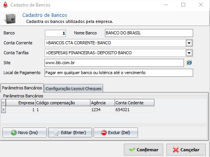Select the Conta Cedente cell 654321
Image resolution: width=210 pixels, height=157 pixels.
click(135, 110)
